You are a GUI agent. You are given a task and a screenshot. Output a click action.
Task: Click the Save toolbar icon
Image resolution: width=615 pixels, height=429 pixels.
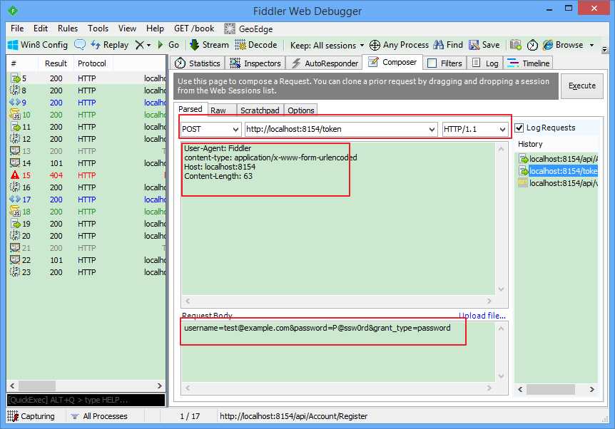(474, 45)
